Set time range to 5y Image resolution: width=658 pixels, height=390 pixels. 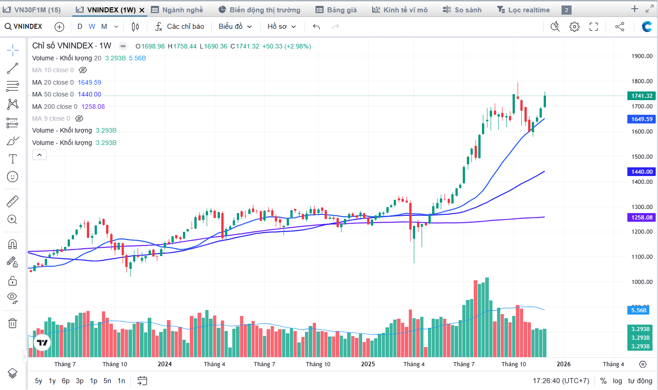click(x=38, y=381)
